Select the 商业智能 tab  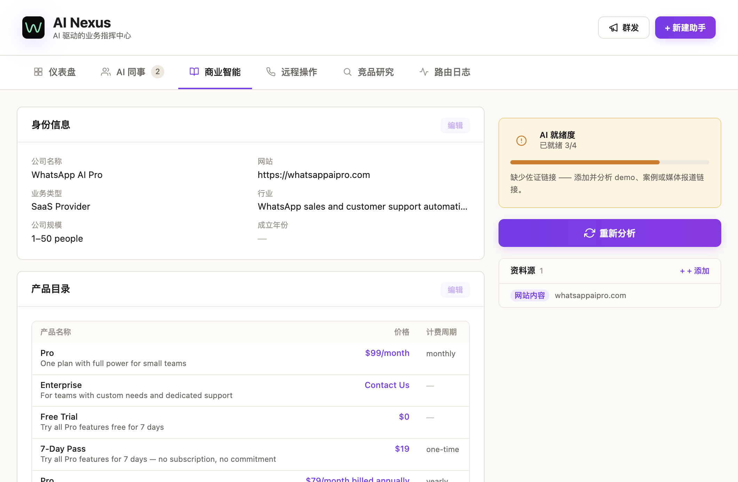(215, 72)
